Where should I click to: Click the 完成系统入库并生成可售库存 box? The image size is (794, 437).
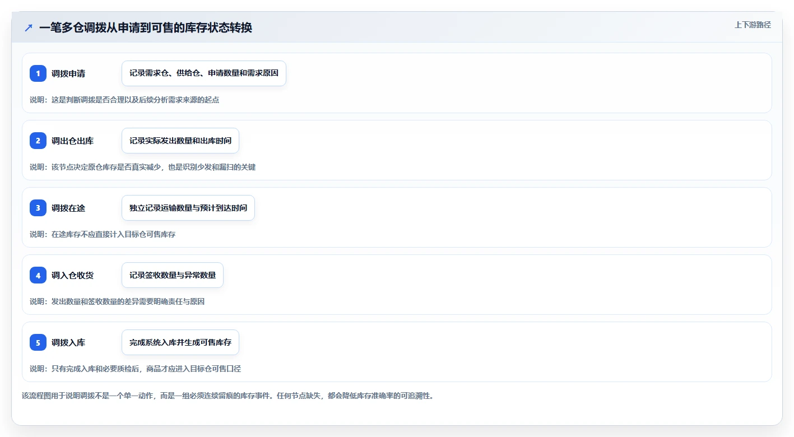tap(180, 342)
